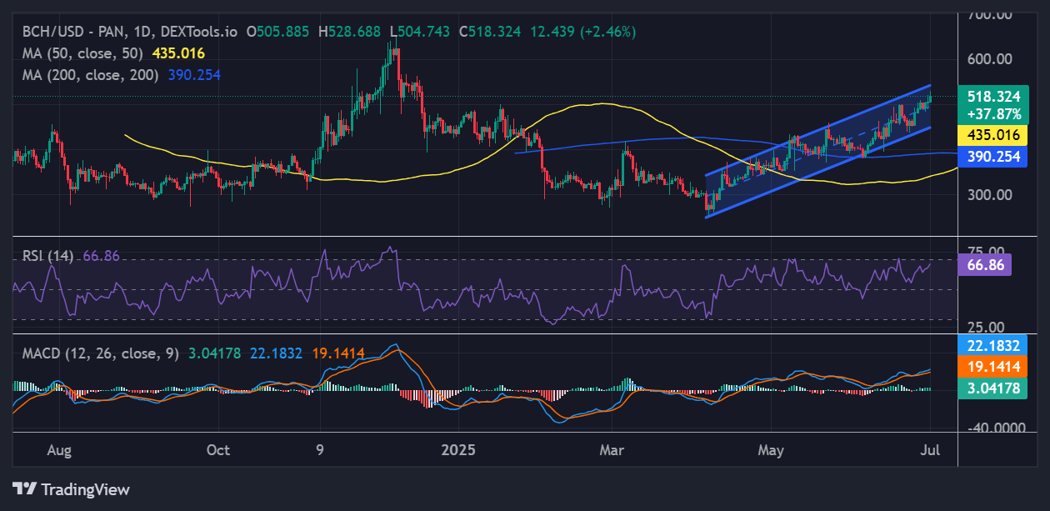Click the 66.86 RSI axis tag
The height and width of the screenshot is (511, 1050).
pos(985,265)
